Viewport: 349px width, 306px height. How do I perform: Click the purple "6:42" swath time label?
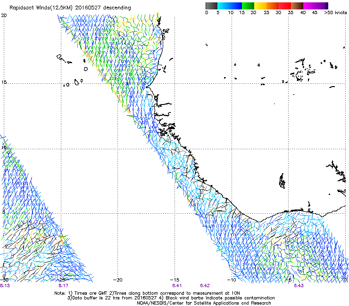click(205, 286)
